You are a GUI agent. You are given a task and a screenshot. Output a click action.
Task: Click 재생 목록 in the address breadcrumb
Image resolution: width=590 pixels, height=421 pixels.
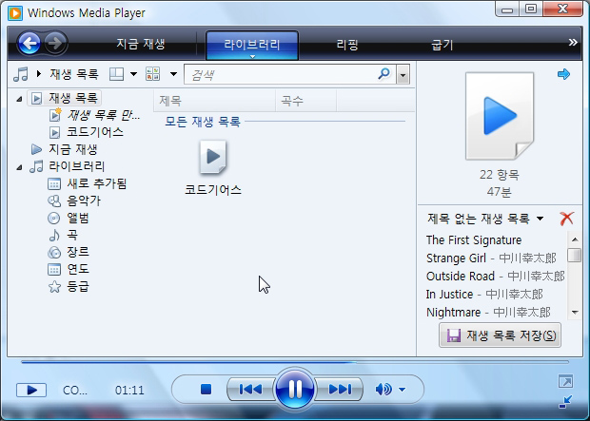pyautogui.click(x=74, y=74)
